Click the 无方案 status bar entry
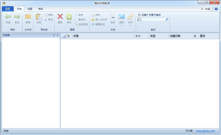 (x=189, y=131)
